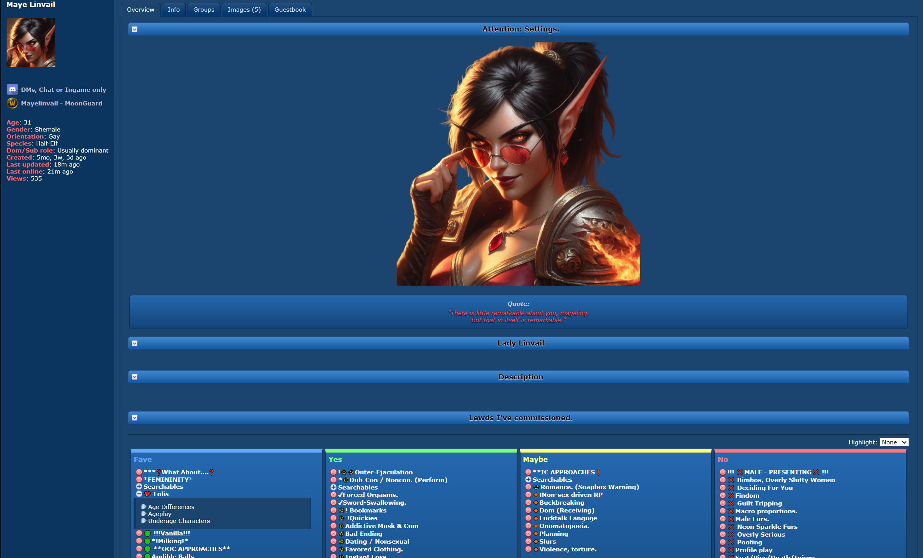Click the red target icon beside Findom

pos(722,496)
